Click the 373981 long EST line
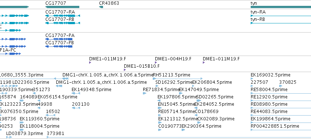Viewport: 311px width, 139px height. point(179,137)
